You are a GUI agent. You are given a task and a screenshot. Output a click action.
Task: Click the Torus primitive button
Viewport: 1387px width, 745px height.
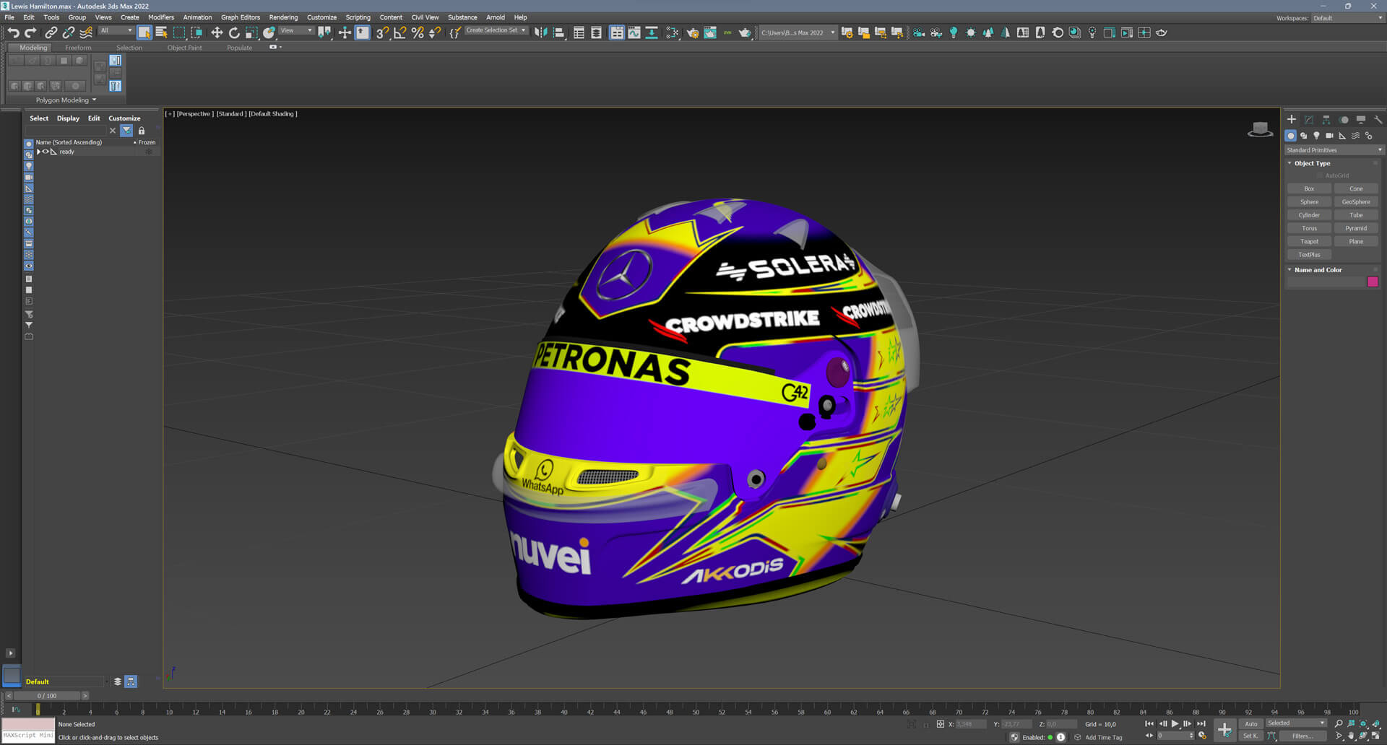tap(1309, 228)
